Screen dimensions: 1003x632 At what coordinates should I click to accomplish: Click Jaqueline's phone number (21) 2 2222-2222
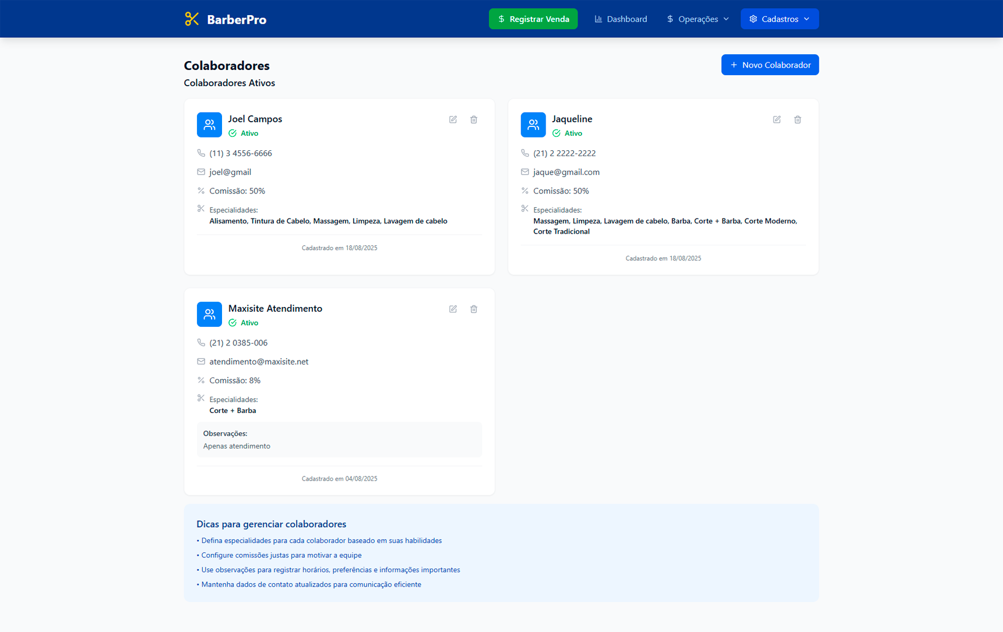point(564,153)
